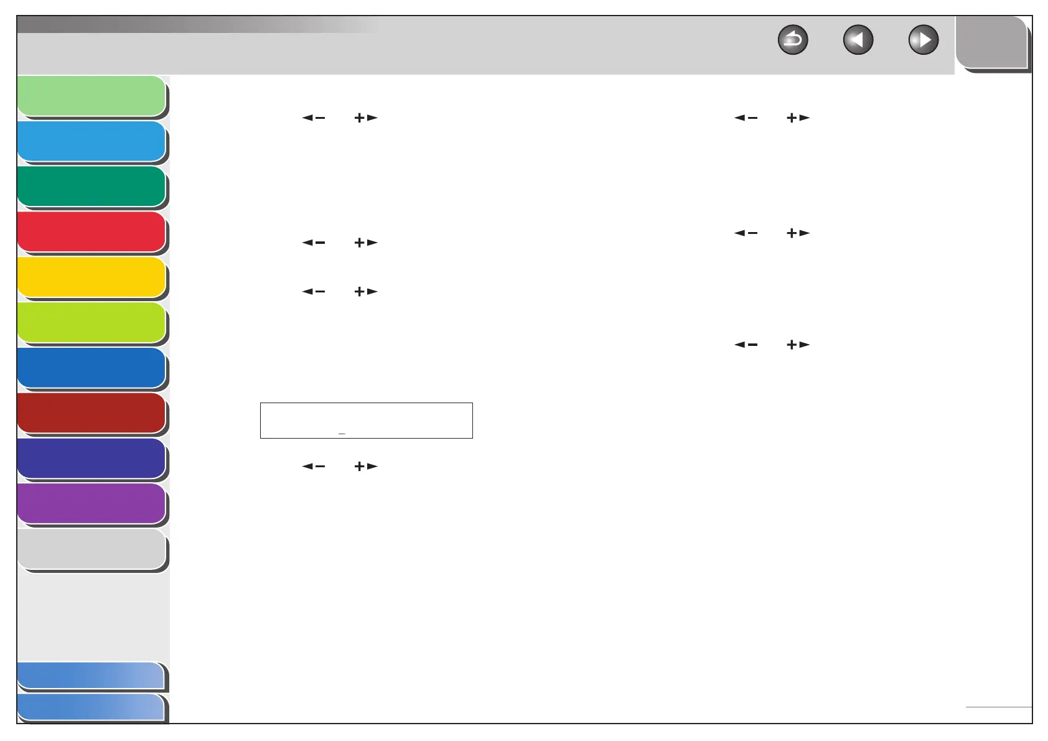The height and width of the screenshot is (741, 1048).
Task: Click the upper gradient blue button in sidebar
Action: (x=91, y=676)
